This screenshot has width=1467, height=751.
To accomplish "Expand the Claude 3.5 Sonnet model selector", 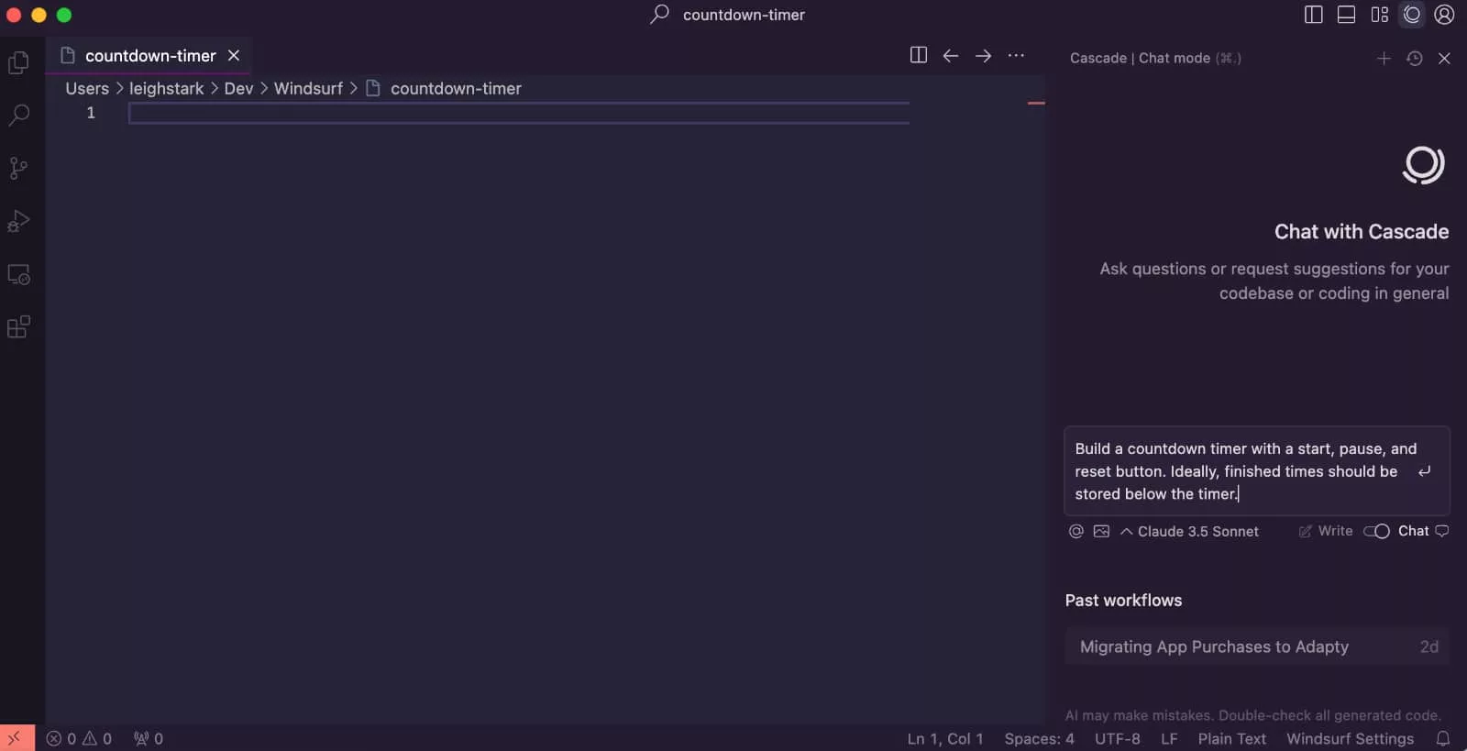I will [1189, 531].
